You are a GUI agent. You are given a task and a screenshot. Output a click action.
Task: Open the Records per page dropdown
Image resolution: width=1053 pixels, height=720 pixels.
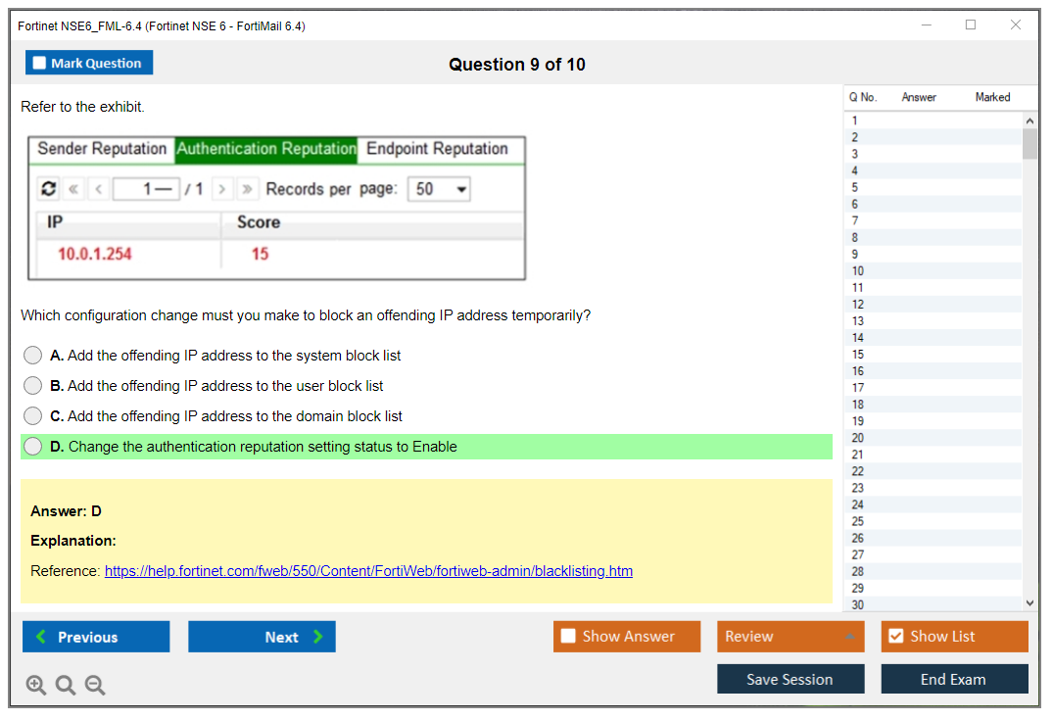[439, 189]
